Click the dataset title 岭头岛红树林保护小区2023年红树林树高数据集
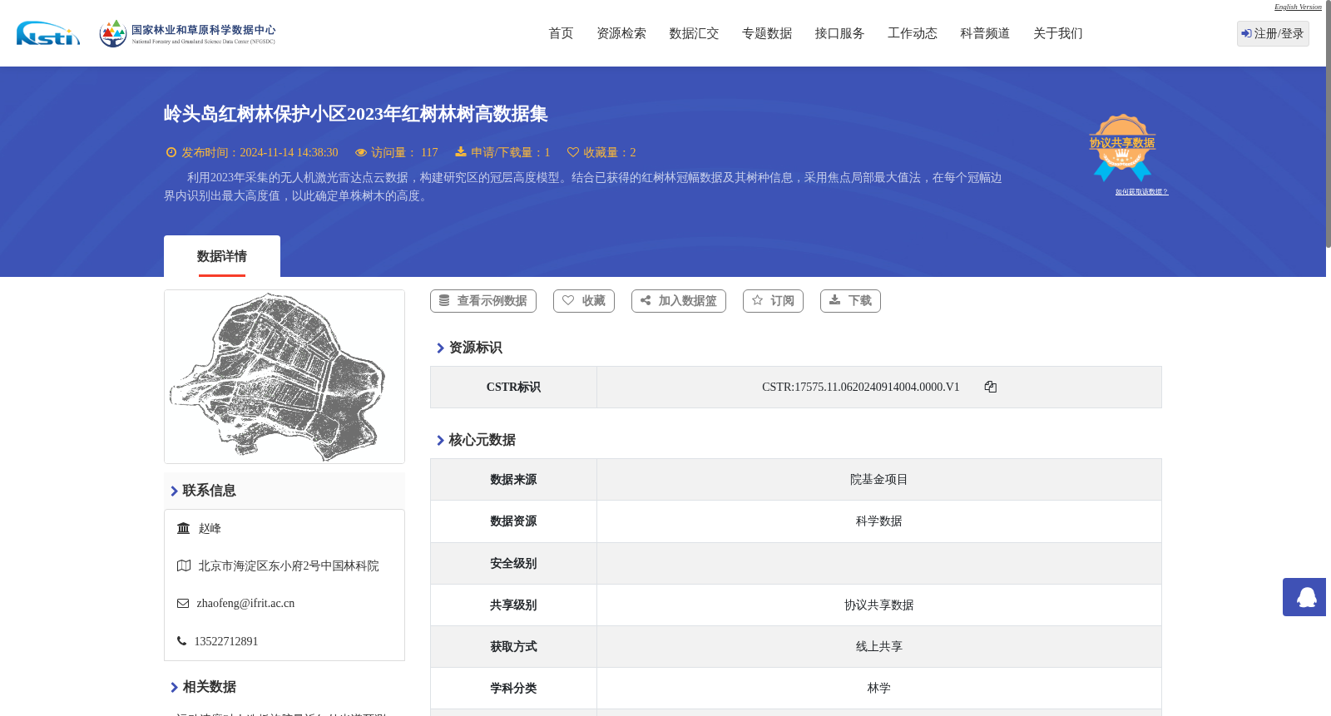The height and width of the screenshot is (716, 1331). (355, 114)
